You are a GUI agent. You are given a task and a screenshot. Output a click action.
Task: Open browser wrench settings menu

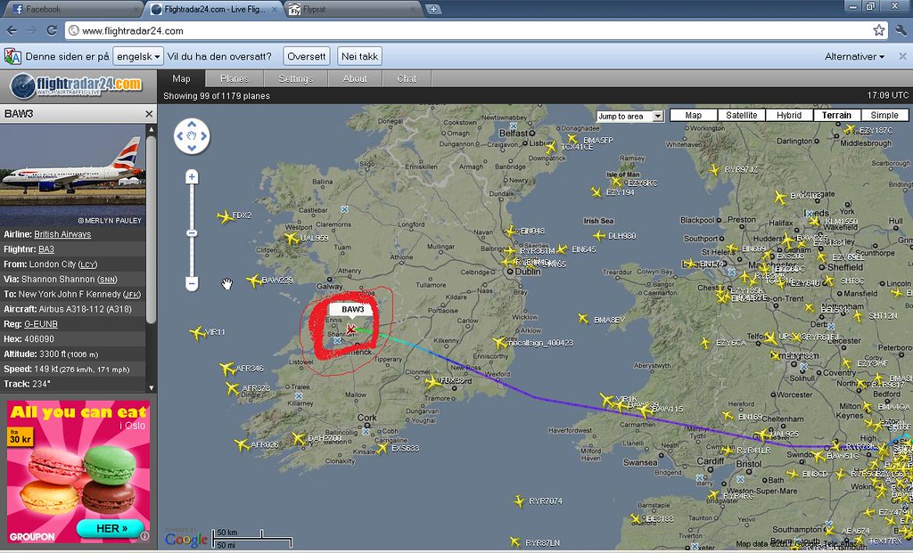(901, 30)
